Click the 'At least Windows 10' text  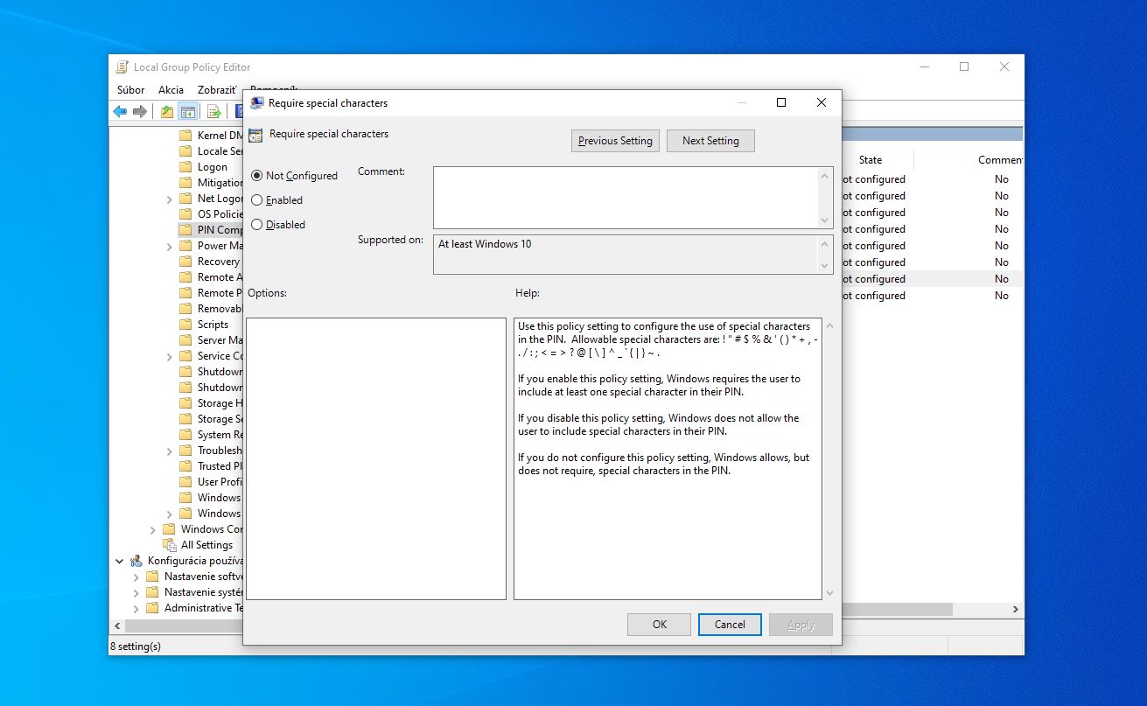(x=485, y=244)
